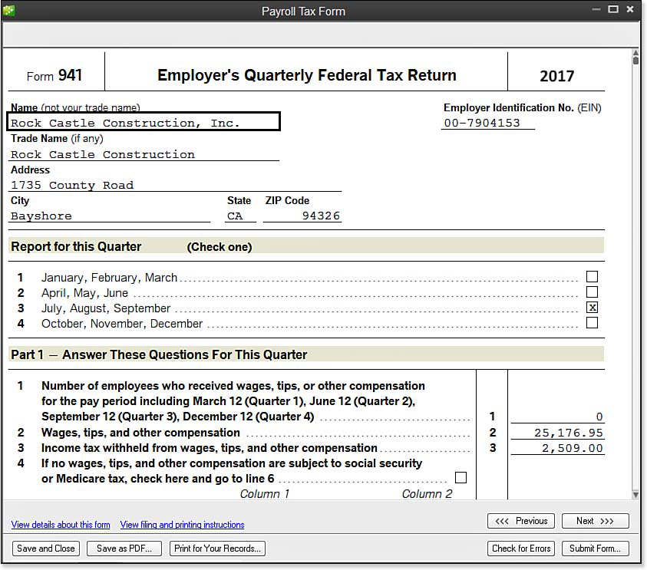Click the Income tax withheld line label
Screen dimensions: 647x570
(210, 448)
